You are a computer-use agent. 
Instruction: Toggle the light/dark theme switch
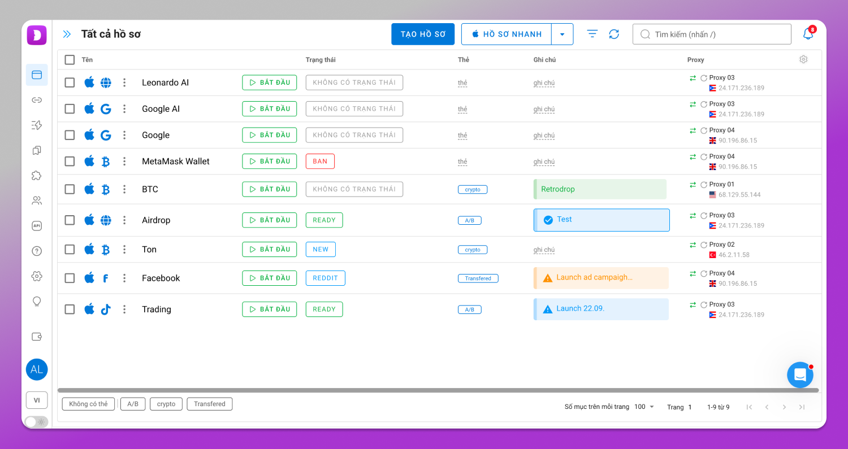coord(37,422)
